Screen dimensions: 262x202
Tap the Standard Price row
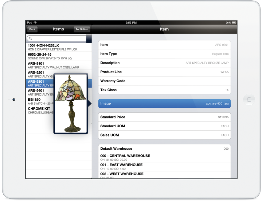tap(164, 117)
